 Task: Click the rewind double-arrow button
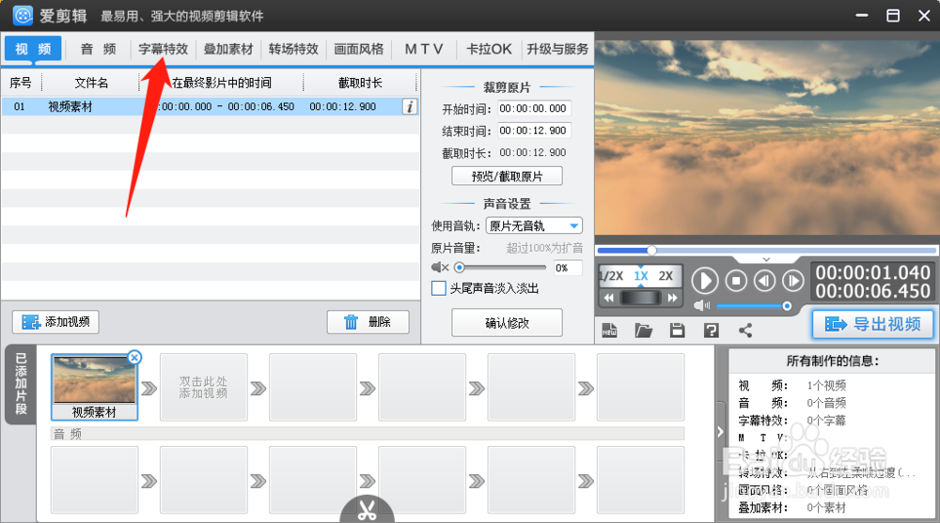coord(609,298)
